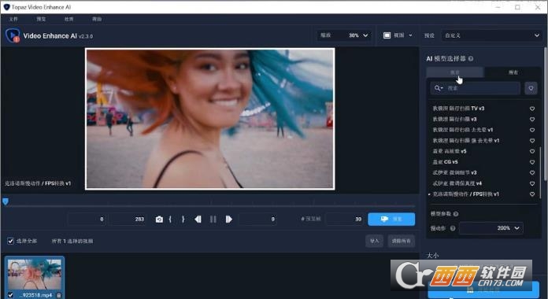Click the right panel vertical scrollbar

coord(545,113)
